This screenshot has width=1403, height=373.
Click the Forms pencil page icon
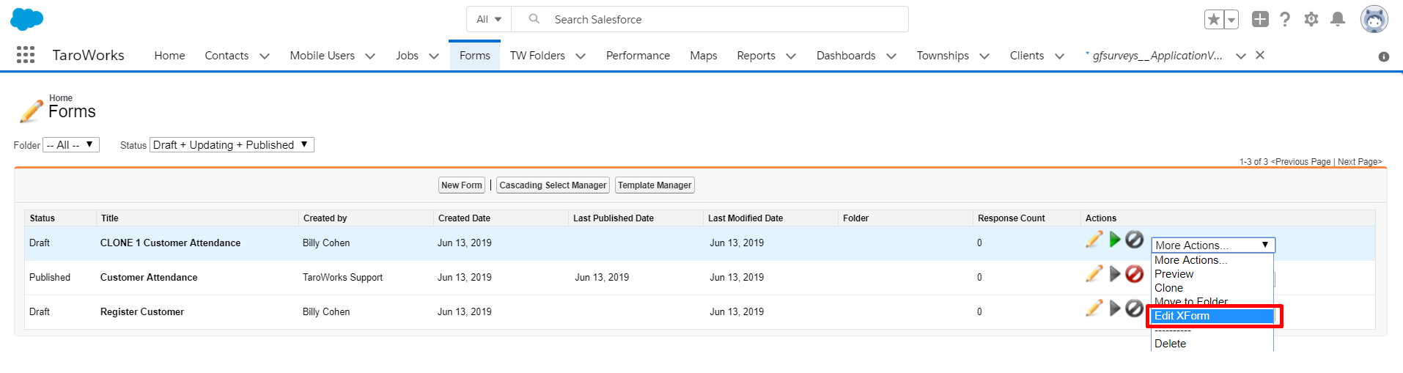pyautogui.click(x=31, y=111)
